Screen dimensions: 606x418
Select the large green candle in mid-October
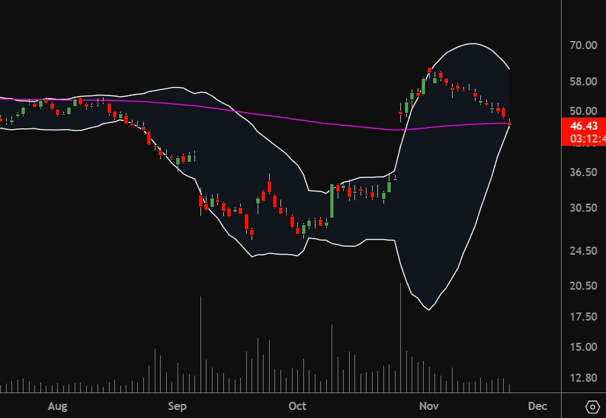tap(332, 201)
